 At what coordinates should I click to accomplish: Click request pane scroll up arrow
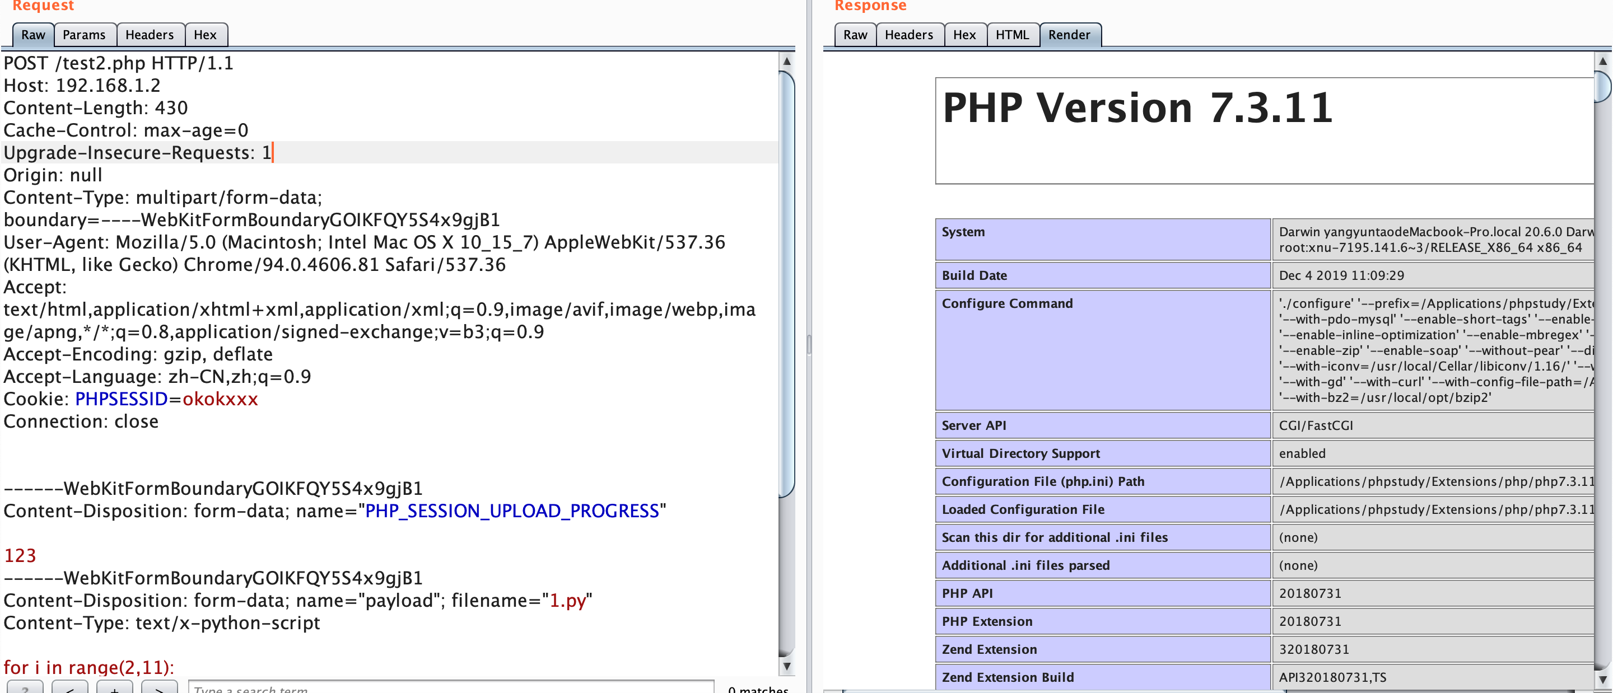point(786,62)
